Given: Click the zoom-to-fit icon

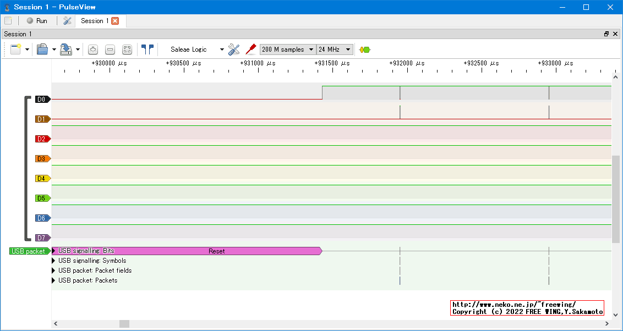Looking at the screenshot, I should (127, 49).
